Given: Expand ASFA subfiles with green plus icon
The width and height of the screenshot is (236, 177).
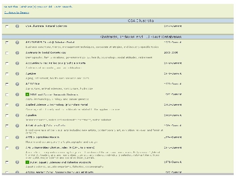Looking at the screenshot, I should [x=27, y=162].
